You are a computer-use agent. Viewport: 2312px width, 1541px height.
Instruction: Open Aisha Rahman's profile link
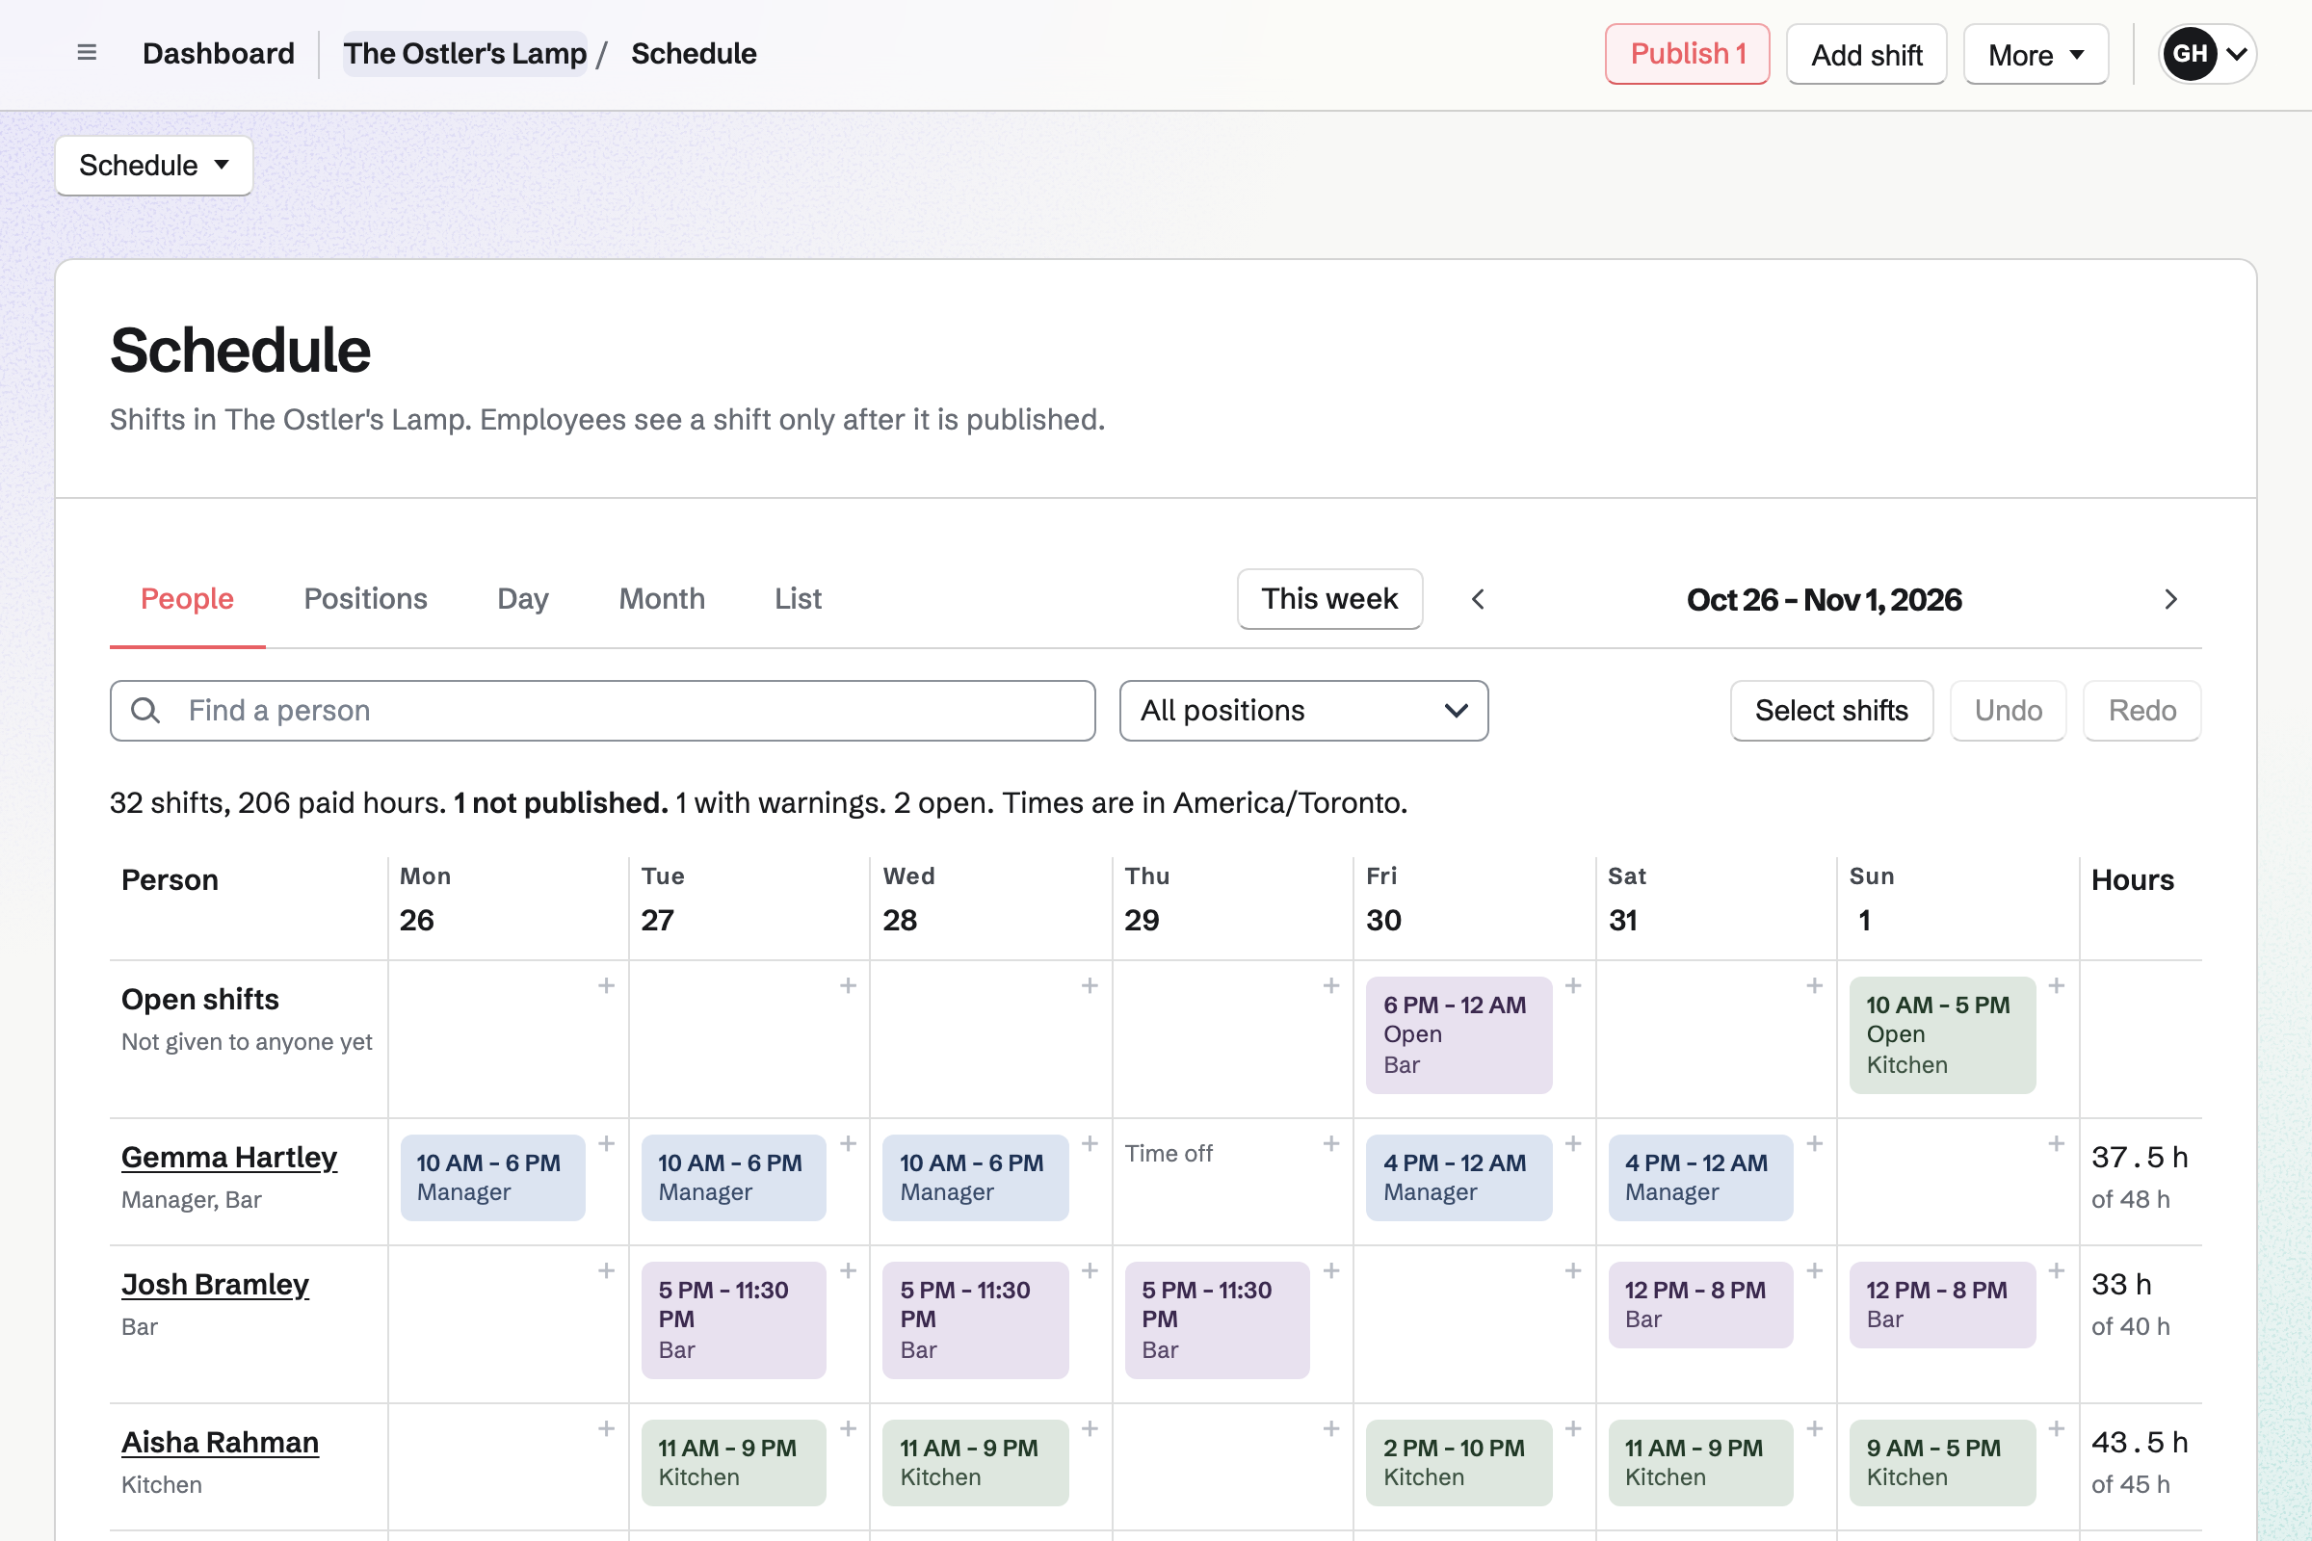221,1443
